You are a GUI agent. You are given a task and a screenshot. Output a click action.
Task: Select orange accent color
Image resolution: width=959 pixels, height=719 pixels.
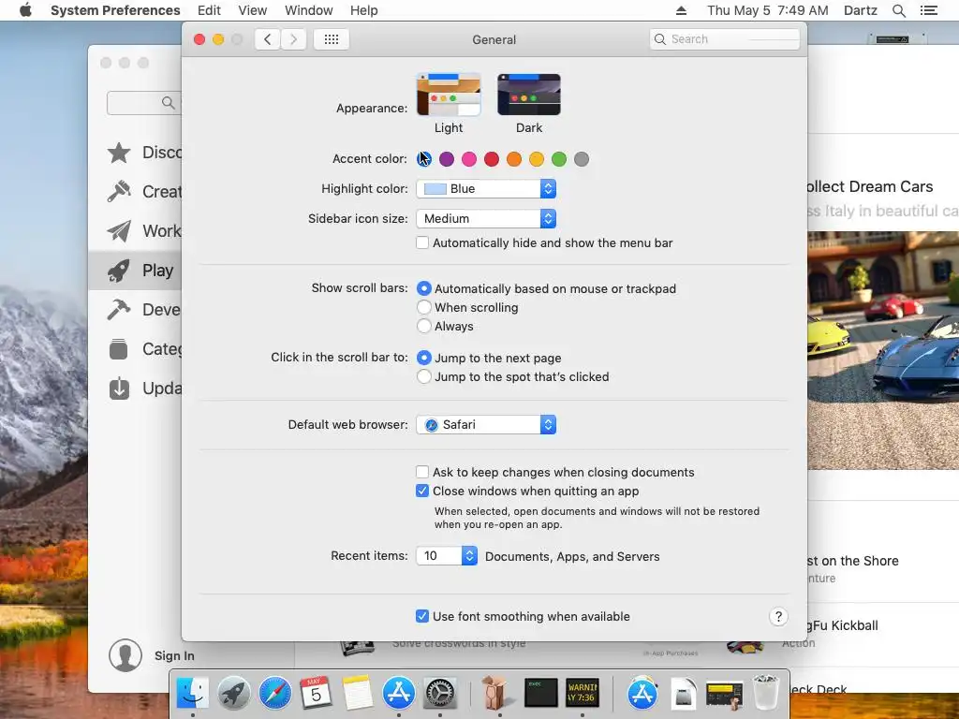pyautogui.click(x=514, y=159)
